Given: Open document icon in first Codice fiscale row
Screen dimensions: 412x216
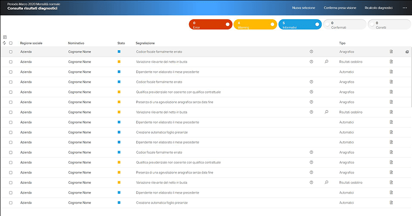Looking at the screenshot, I should pyautogui.click(x=391, y=52).
